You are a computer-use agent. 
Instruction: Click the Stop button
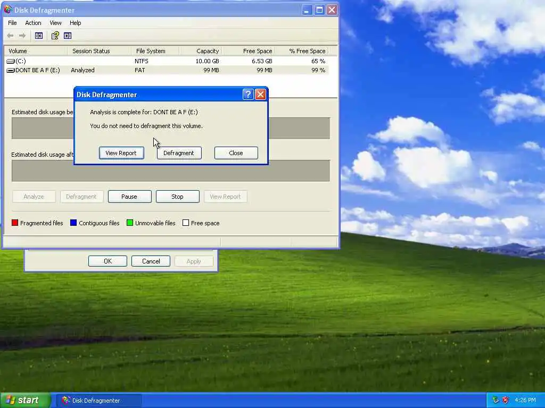178,197
